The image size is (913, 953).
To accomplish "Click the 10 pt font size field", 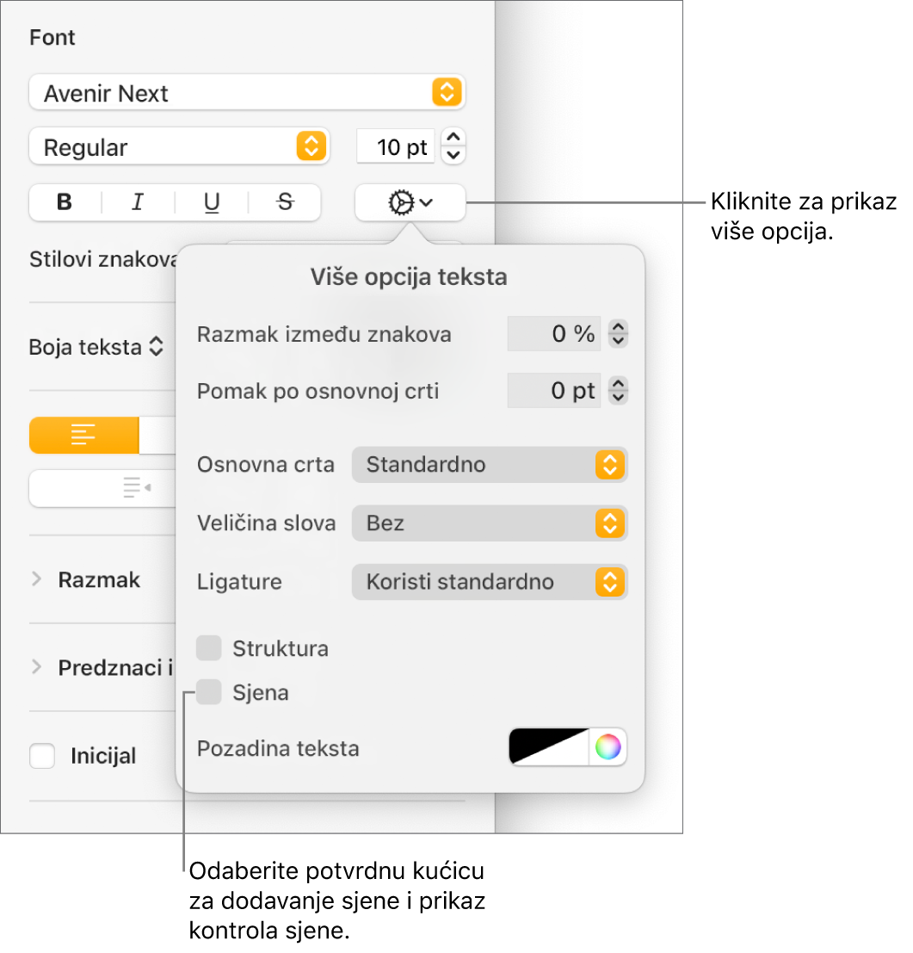I will [x=396, y=146].
